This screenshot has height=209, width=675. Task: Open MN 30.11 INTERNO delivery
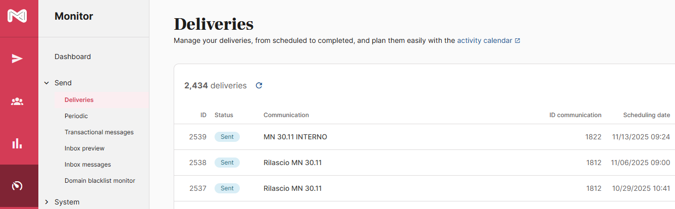295,137
